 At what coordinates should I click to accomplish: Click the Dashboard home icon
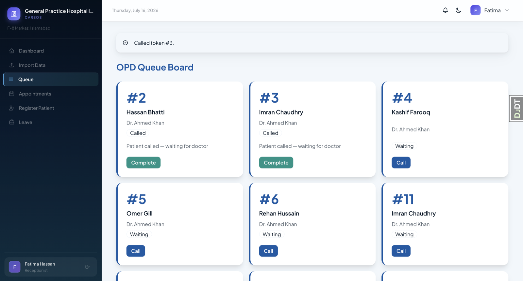[12, 51]
